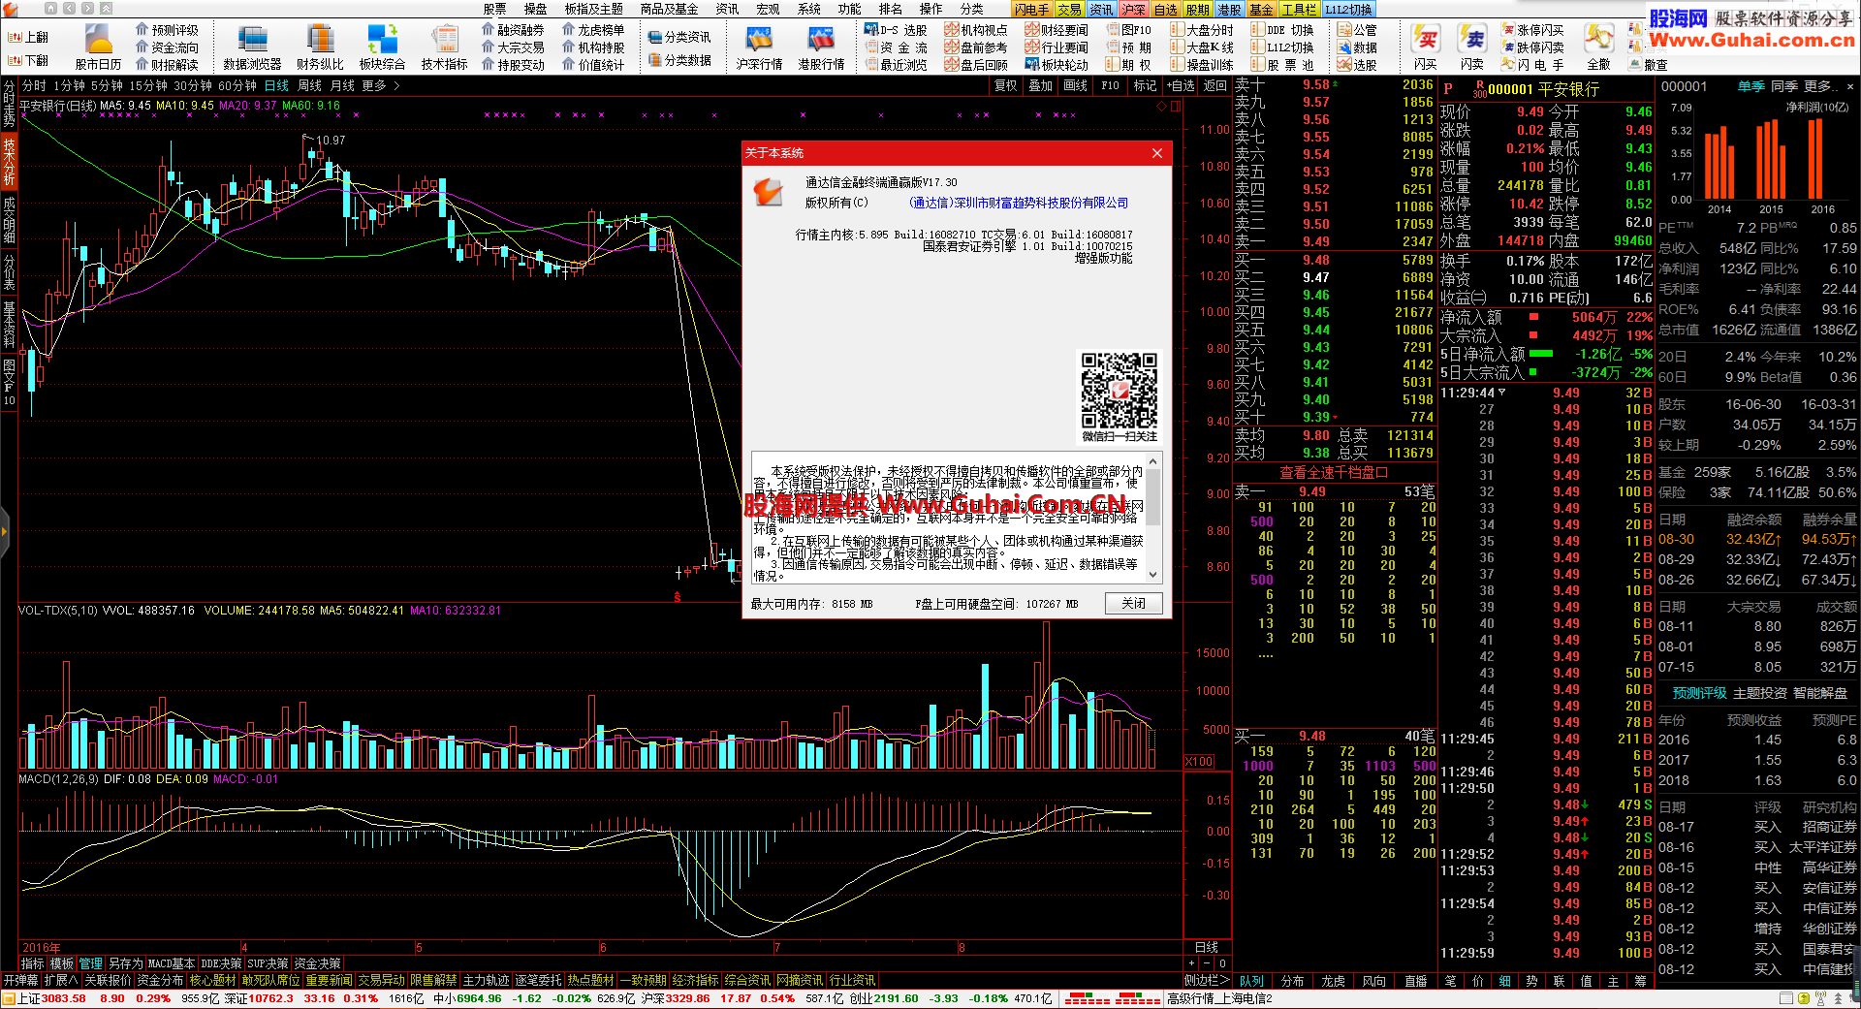Image resolution: width=1861 pixels, height=1009 pixels.
Task: Click the QR code in the about dialog
Action: 1120,391
